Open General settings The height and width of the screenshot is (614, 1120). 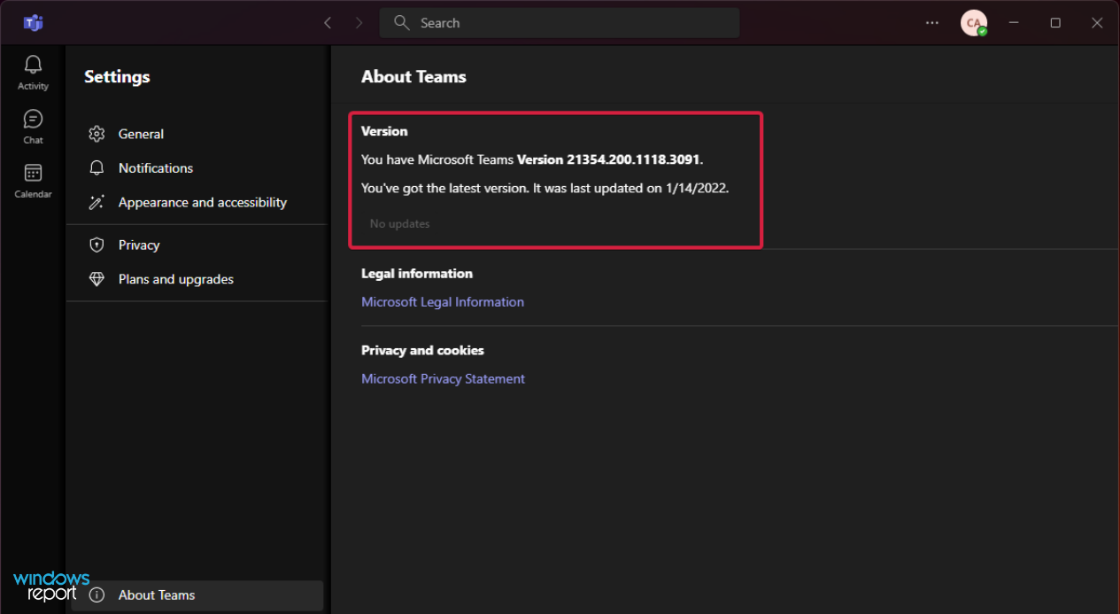click(197, 134)
